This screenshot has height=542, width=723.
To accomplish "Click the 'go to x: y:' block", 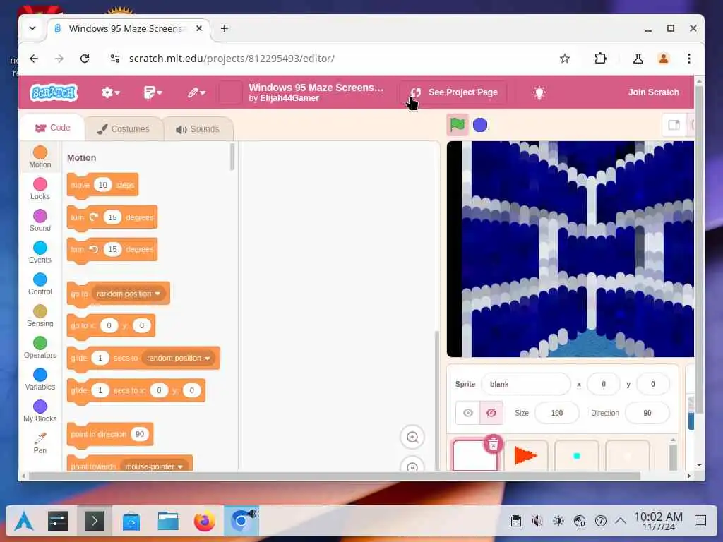I will click(111, 326).
